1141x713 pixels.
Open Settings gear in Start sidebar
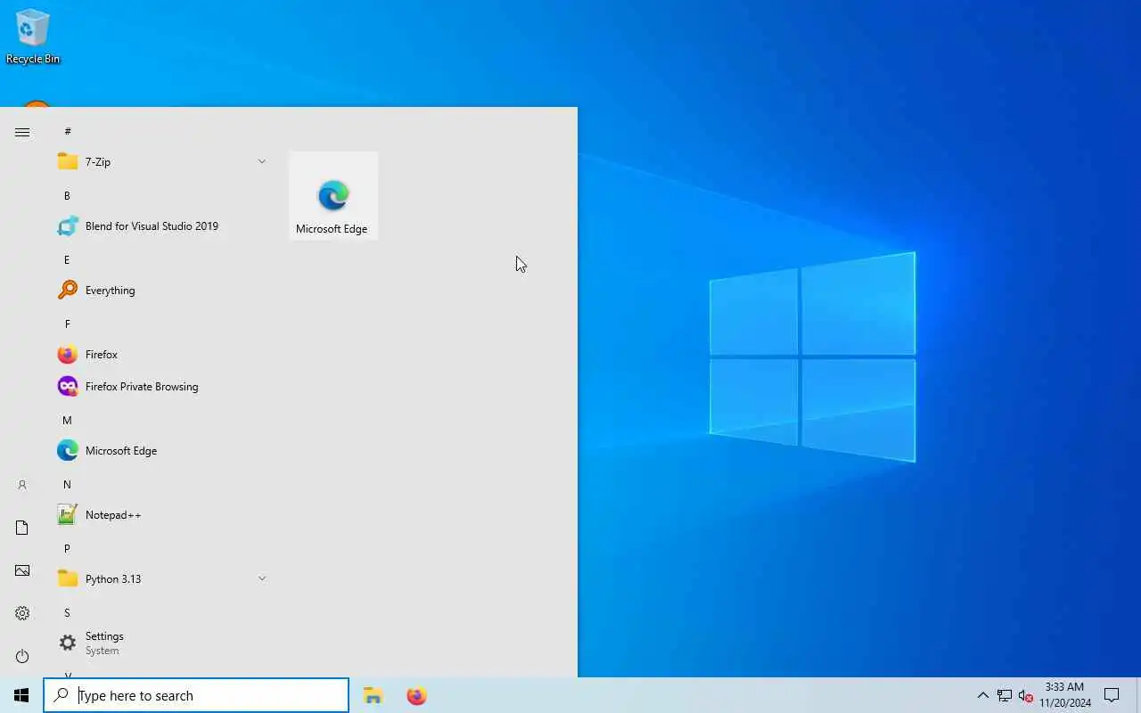(22, 613)
